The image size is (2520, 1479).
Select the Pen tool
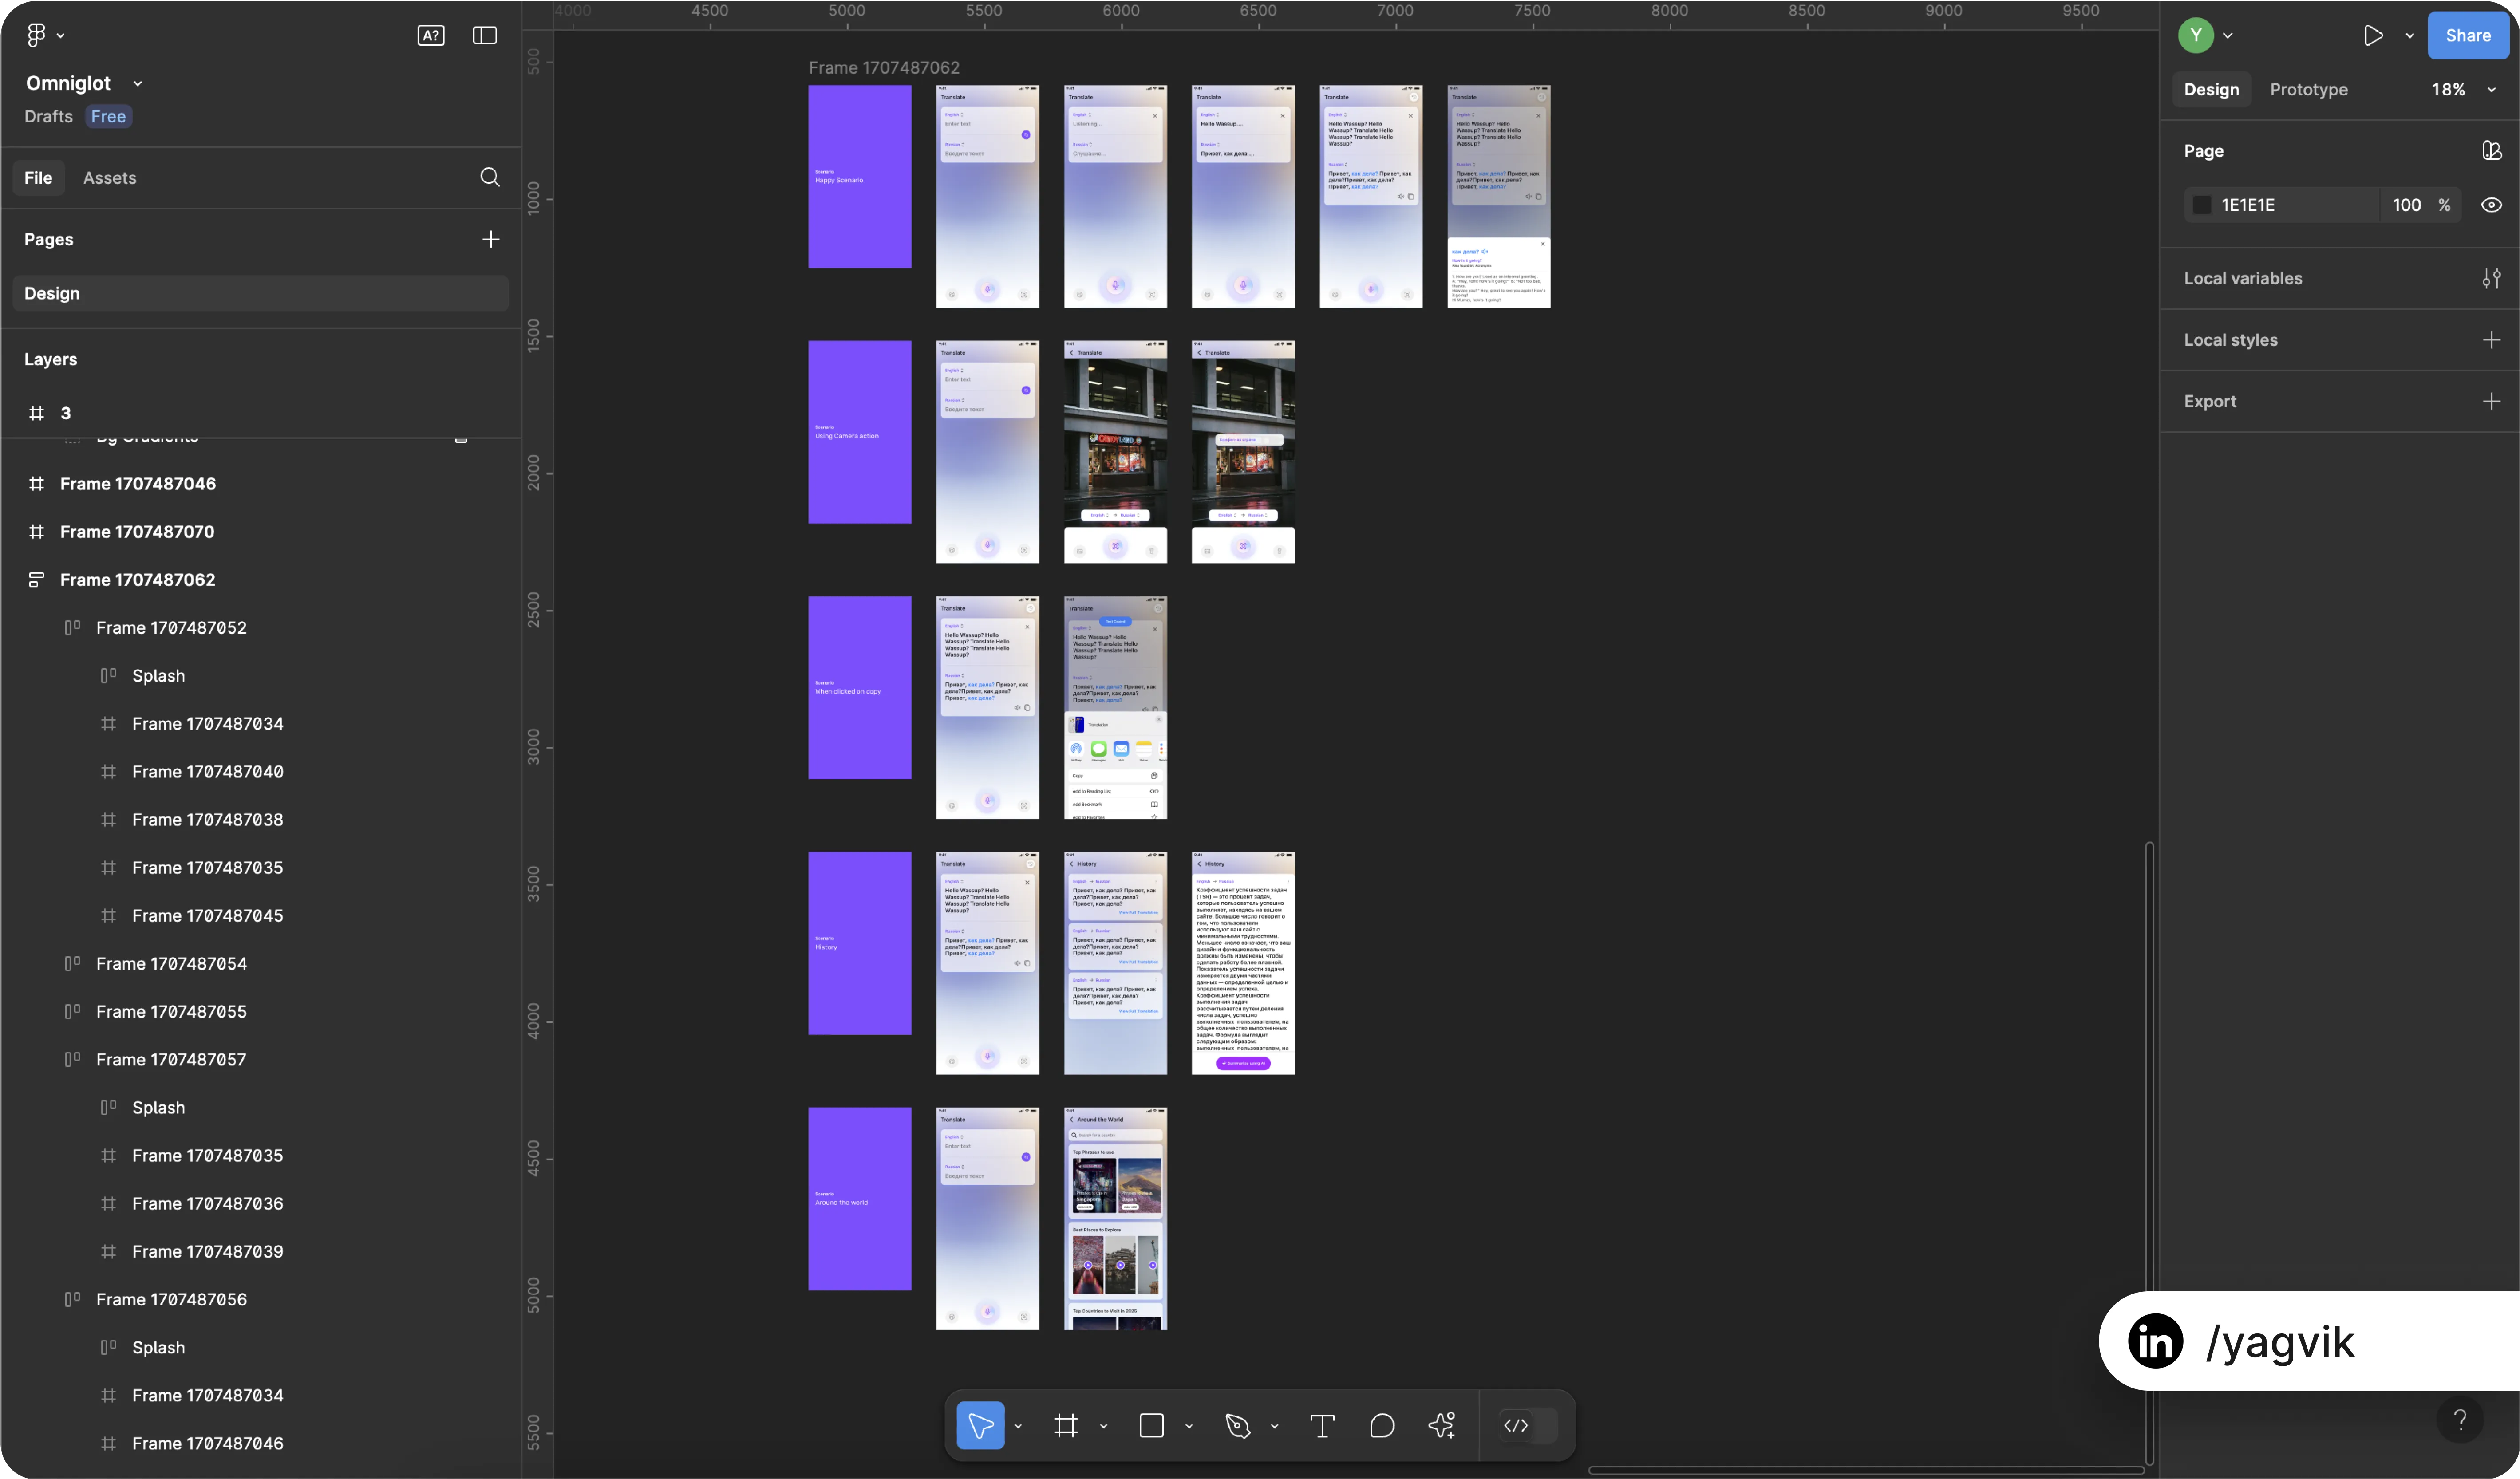click(1237, 1425)
